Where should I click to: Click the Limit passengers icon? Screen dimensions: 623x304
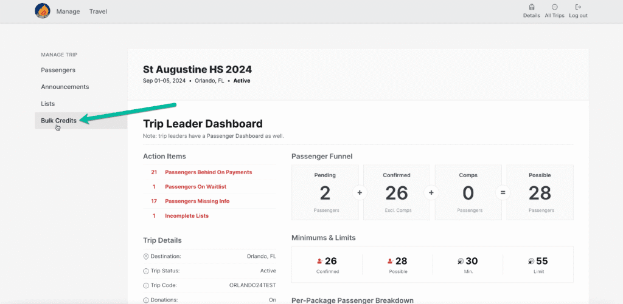point(531,262)
